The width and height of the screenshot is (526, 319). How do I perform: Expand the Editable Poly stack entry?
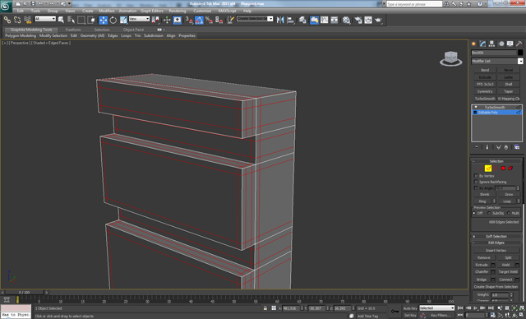[475, 113]
